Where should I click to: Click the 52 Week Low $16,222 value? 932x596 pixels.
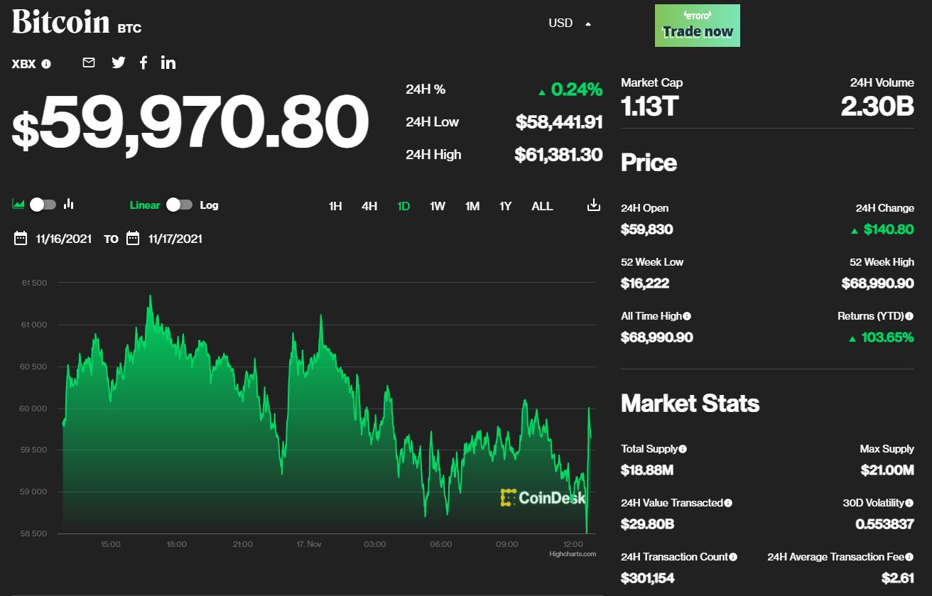[645, 283]
